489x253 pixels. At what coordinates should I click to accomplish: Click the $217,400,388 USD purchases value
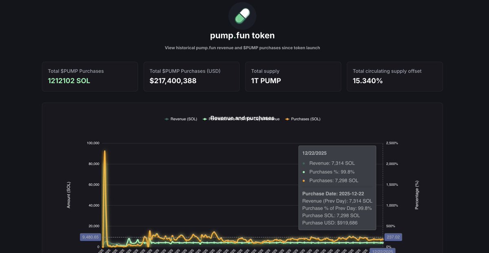point(173,81)
